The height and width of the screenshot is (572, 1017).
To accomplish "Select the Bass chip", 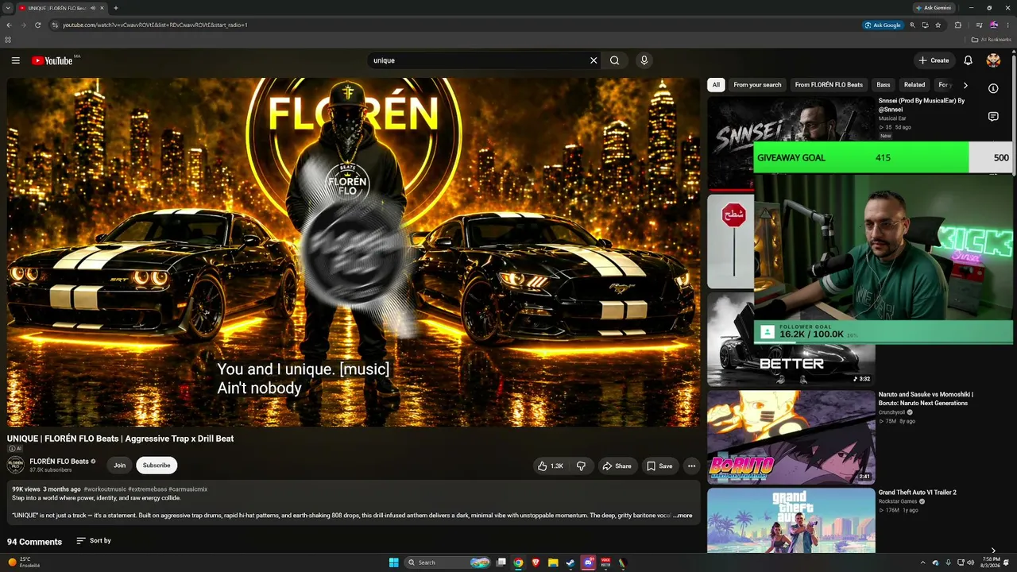I will [x=884, y=85].
